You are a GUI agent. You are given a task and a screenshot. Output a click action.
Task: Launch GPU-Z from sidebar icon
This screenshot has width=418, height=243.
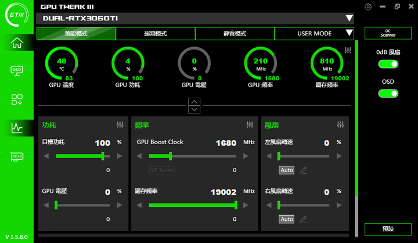[17, 156]
